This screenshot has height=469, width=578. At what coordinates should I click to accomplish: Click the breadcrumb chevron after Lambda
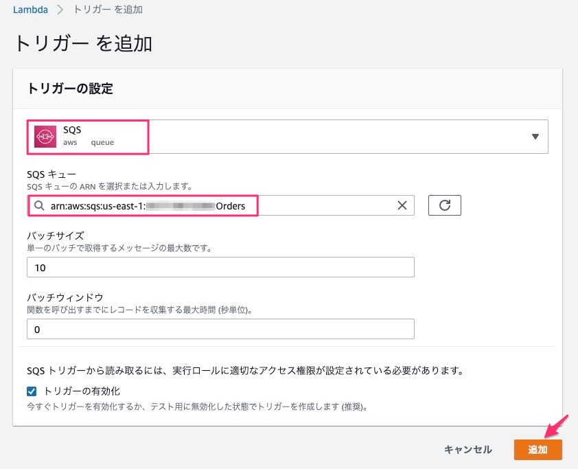click(60, 10)
